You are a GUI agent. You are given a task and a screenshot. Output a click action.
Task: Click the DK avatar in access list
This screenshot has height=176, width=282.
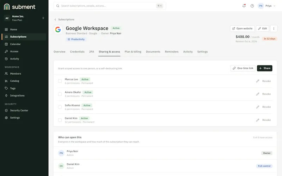point(61,166)
